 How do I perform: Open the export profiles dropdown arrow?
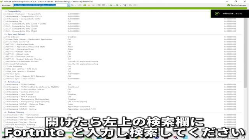114,5
